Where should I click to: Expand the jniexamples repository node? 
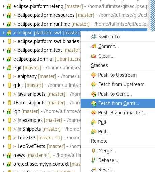pyautogui.click(x=4, y=120)
